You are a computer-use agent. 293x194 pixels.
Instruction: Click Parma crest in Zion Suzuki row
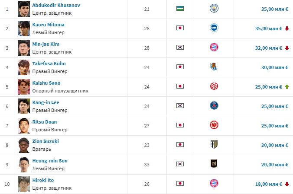click(x=214, y=145)
